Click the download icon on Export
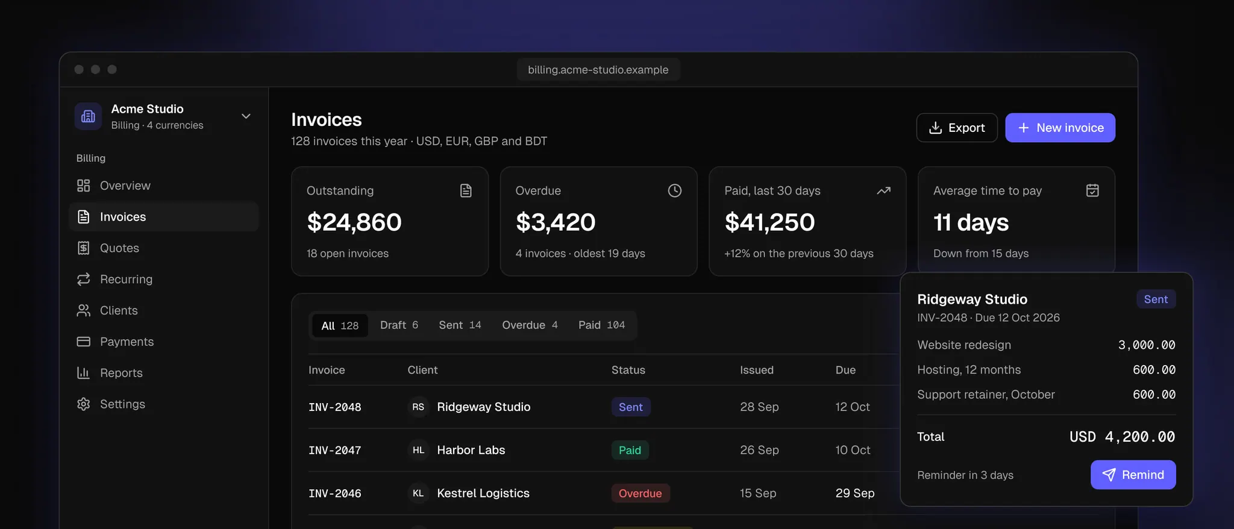 coord(935,128)
